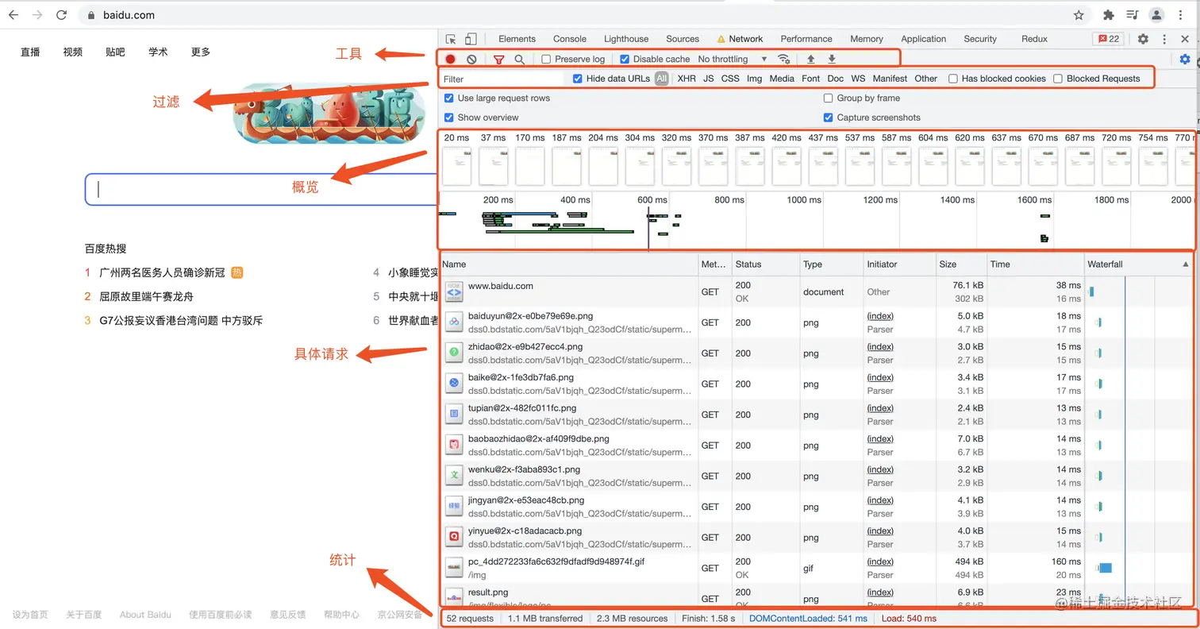Viewport: 1200px width, 629px height.
Task: Sort by Size column header
Action: (x=960, y=264)
